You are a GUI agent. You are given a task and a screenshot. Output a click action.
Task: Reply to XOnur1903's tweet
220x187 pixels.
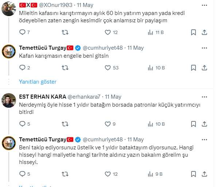point(23,32)
